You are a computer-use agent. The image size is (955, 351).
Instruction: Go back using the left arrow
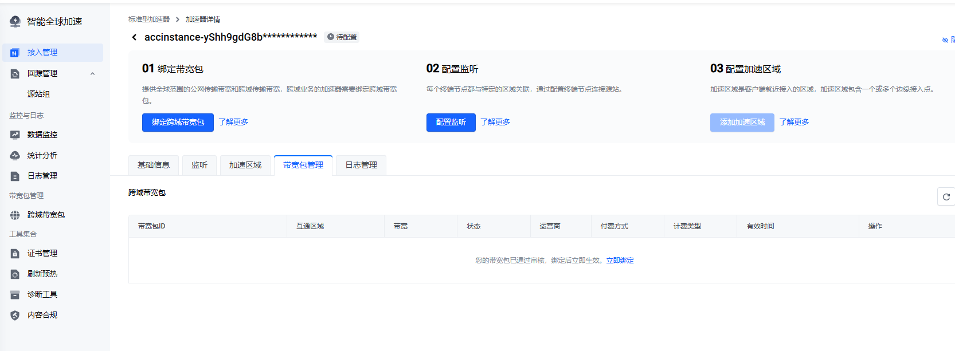134,37
